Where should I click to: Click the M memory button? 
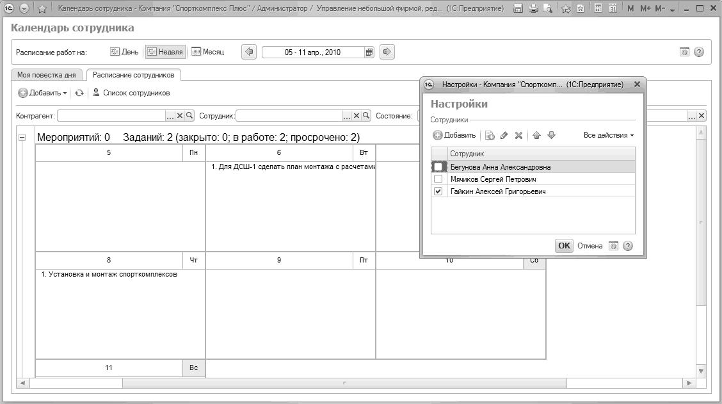click(x=630, y=8)
